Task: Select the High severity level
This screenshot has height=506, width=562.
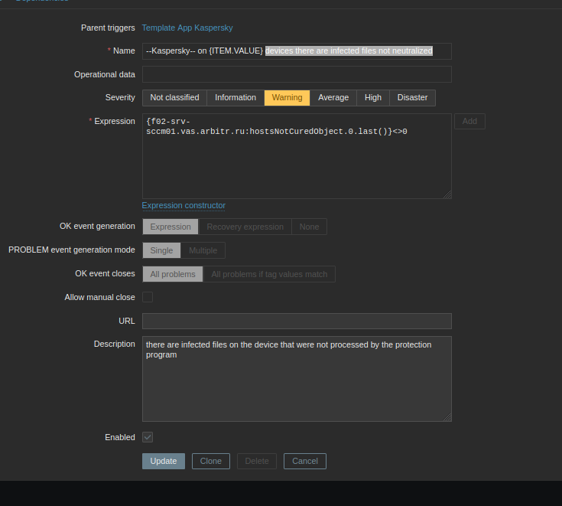Action: [373, 98]
